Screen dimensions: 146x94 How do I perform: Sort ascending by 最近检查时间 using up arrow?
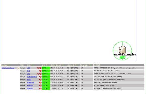[x=62, y=65]
